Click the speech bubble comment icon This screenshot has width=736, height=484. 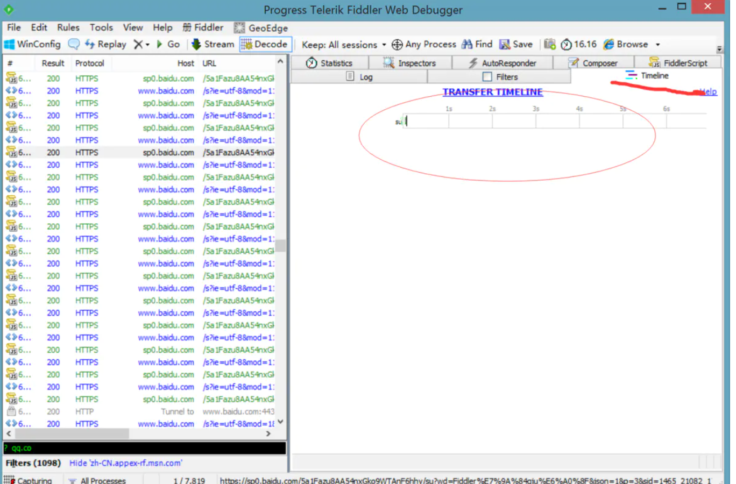point(74,45)
